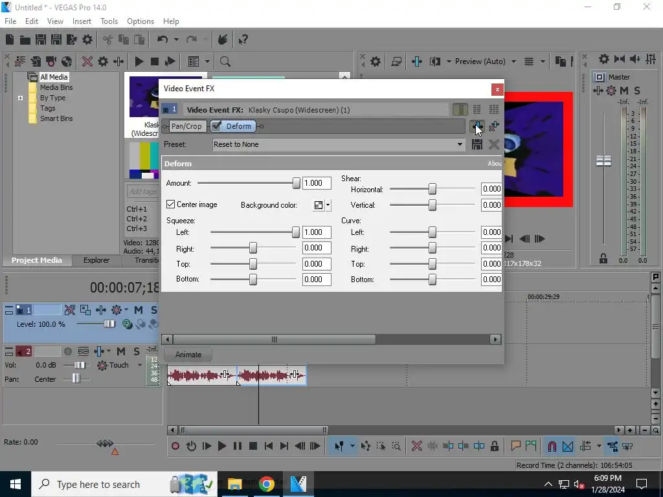The height and width of the screenshot is (497, 663).
Task: Toggle Center image checkbox
Action: point(170,204)
